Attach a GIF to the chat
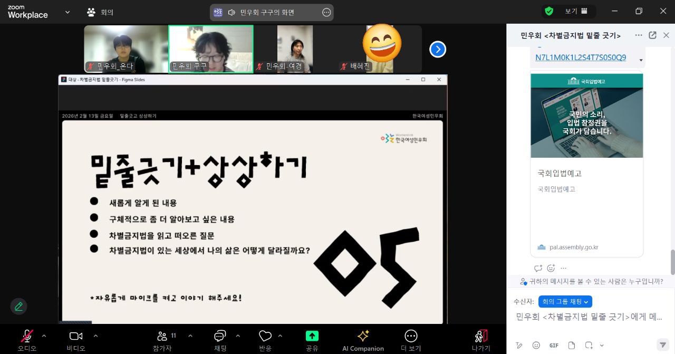The width and height of the screenshot is (675, 354). click(x=554, y=345)
